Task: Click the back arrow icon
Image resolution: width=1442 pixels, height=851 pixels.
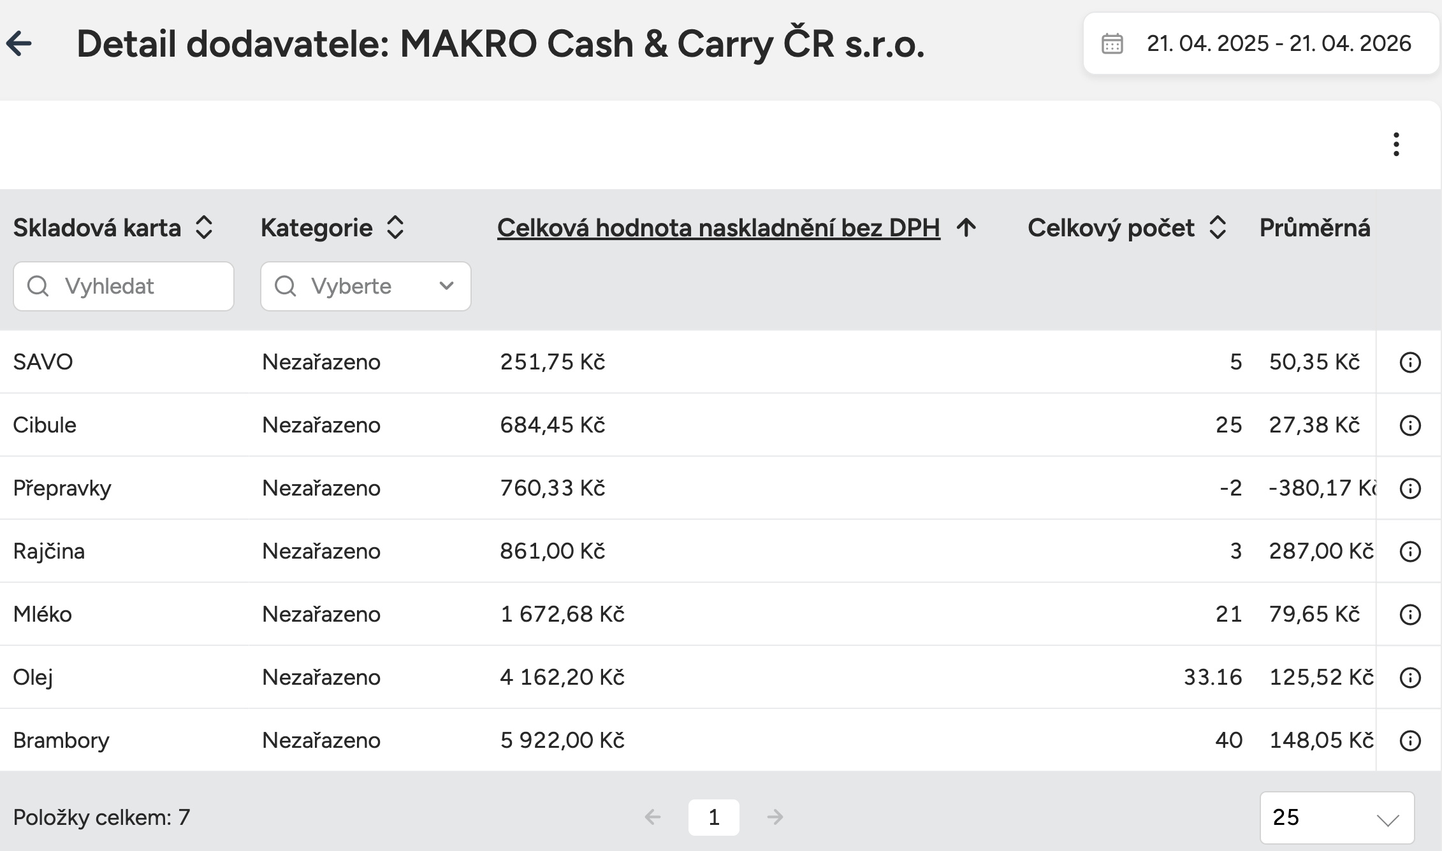Action: 19,44
